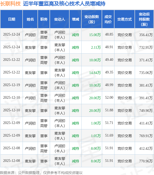Click average price 52.00
This screenshot has width=154, height=175.
[109, 97]
